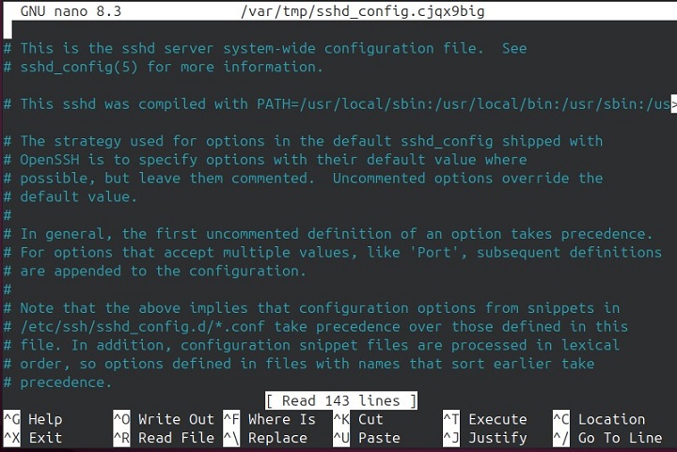677x452 pixels.
Task: Select Read File in the shortcut bar
Action: (x=176, y=437)
